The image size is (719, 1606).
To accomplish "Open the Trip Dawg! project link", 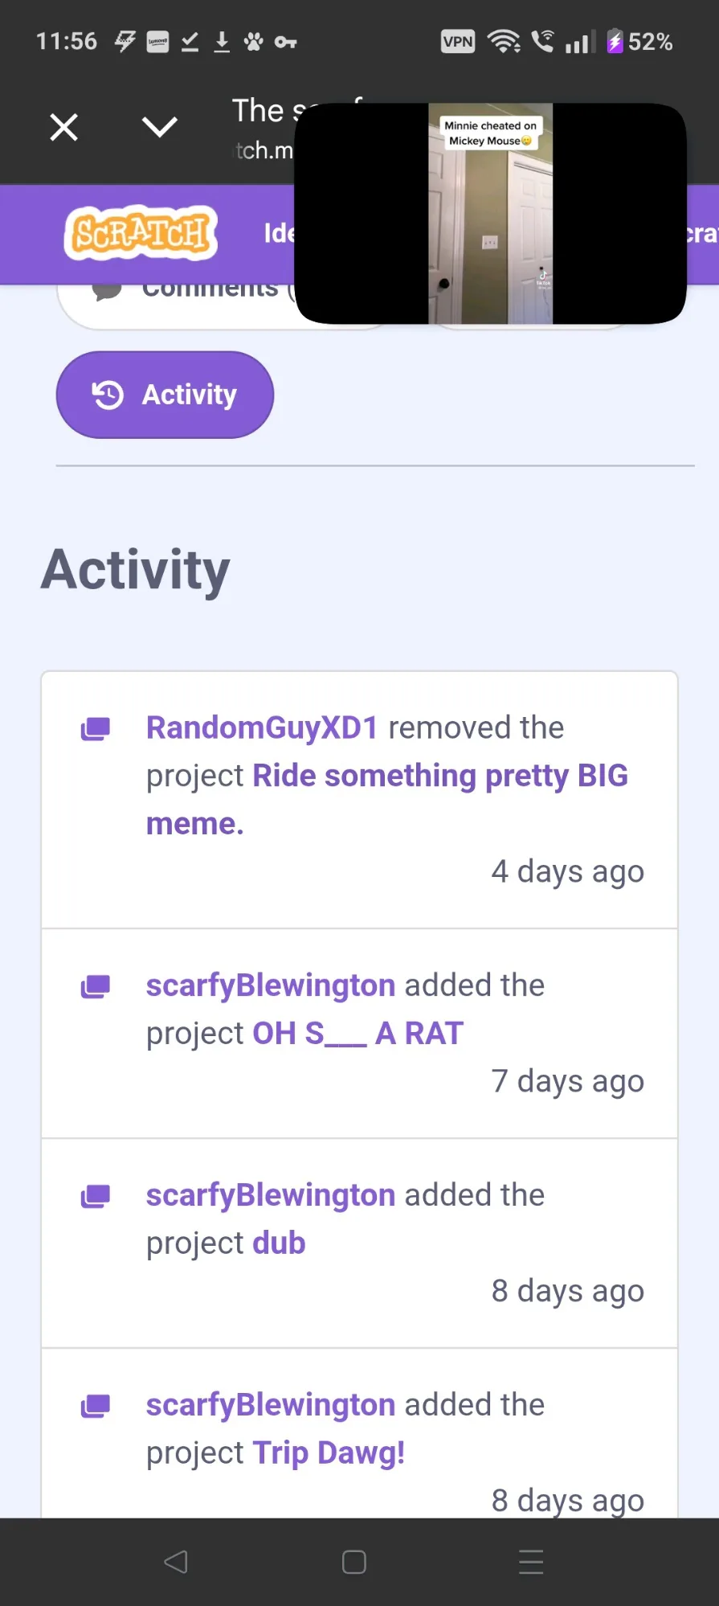I will 329,1453.
